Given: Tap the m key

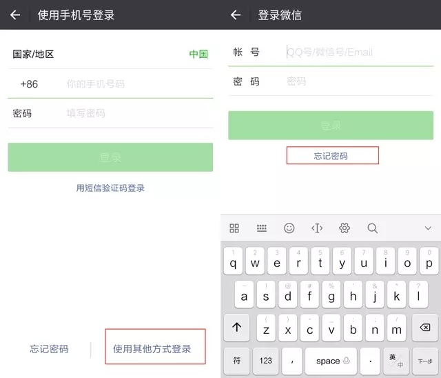Looking at the screenshot, I should [397, 328].
